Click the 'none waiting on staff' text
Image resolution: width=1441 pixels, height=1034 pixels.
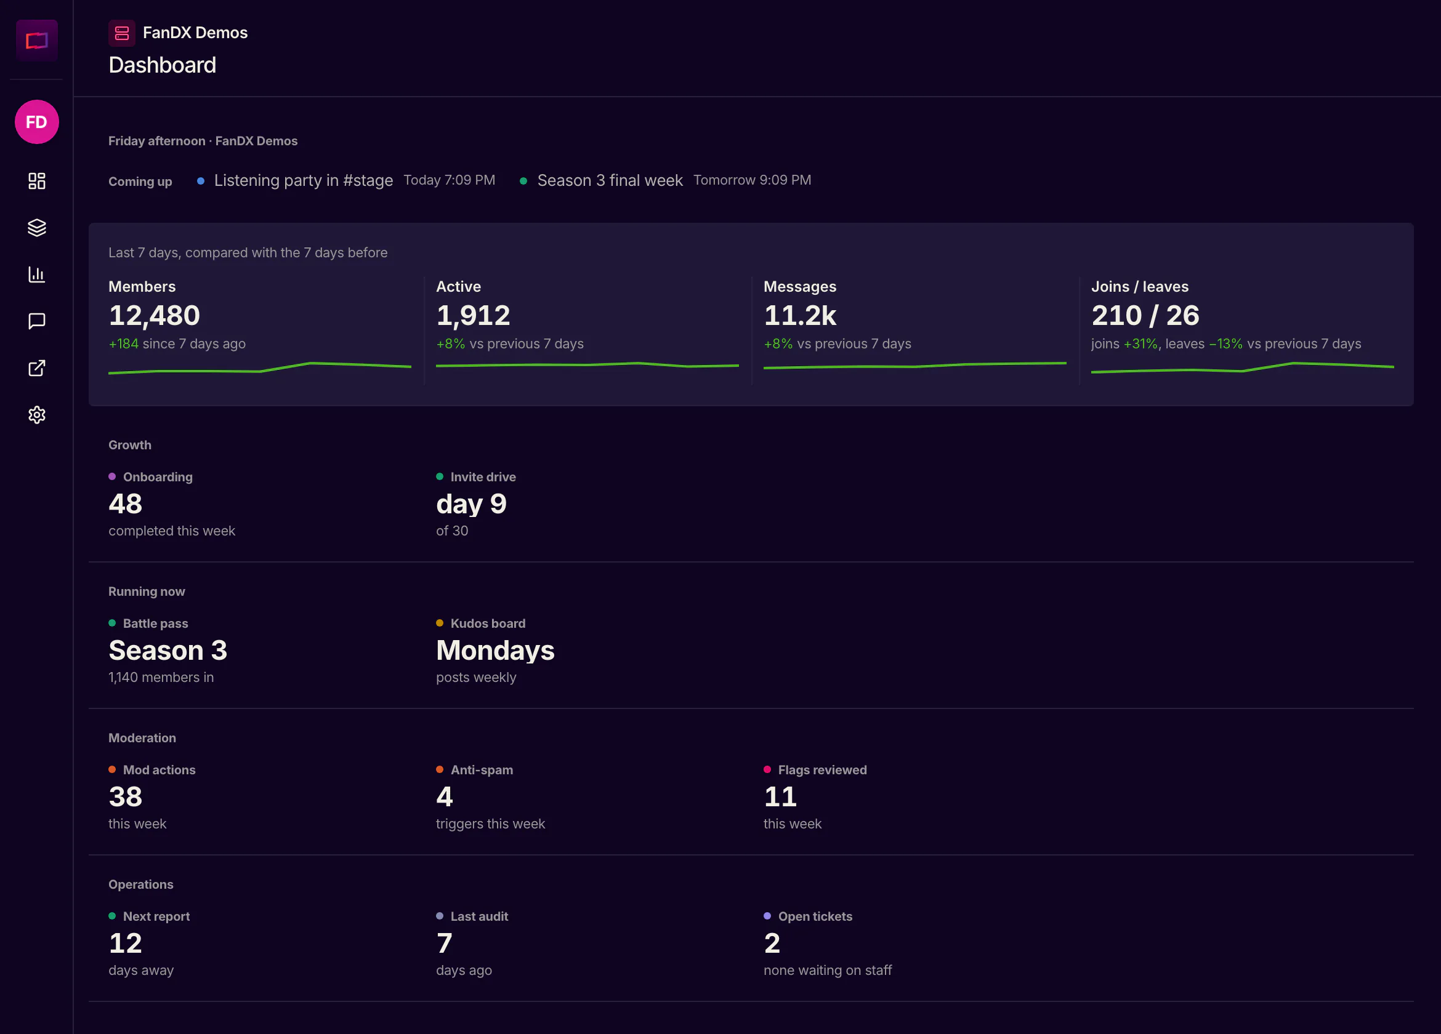click(828, 971)
